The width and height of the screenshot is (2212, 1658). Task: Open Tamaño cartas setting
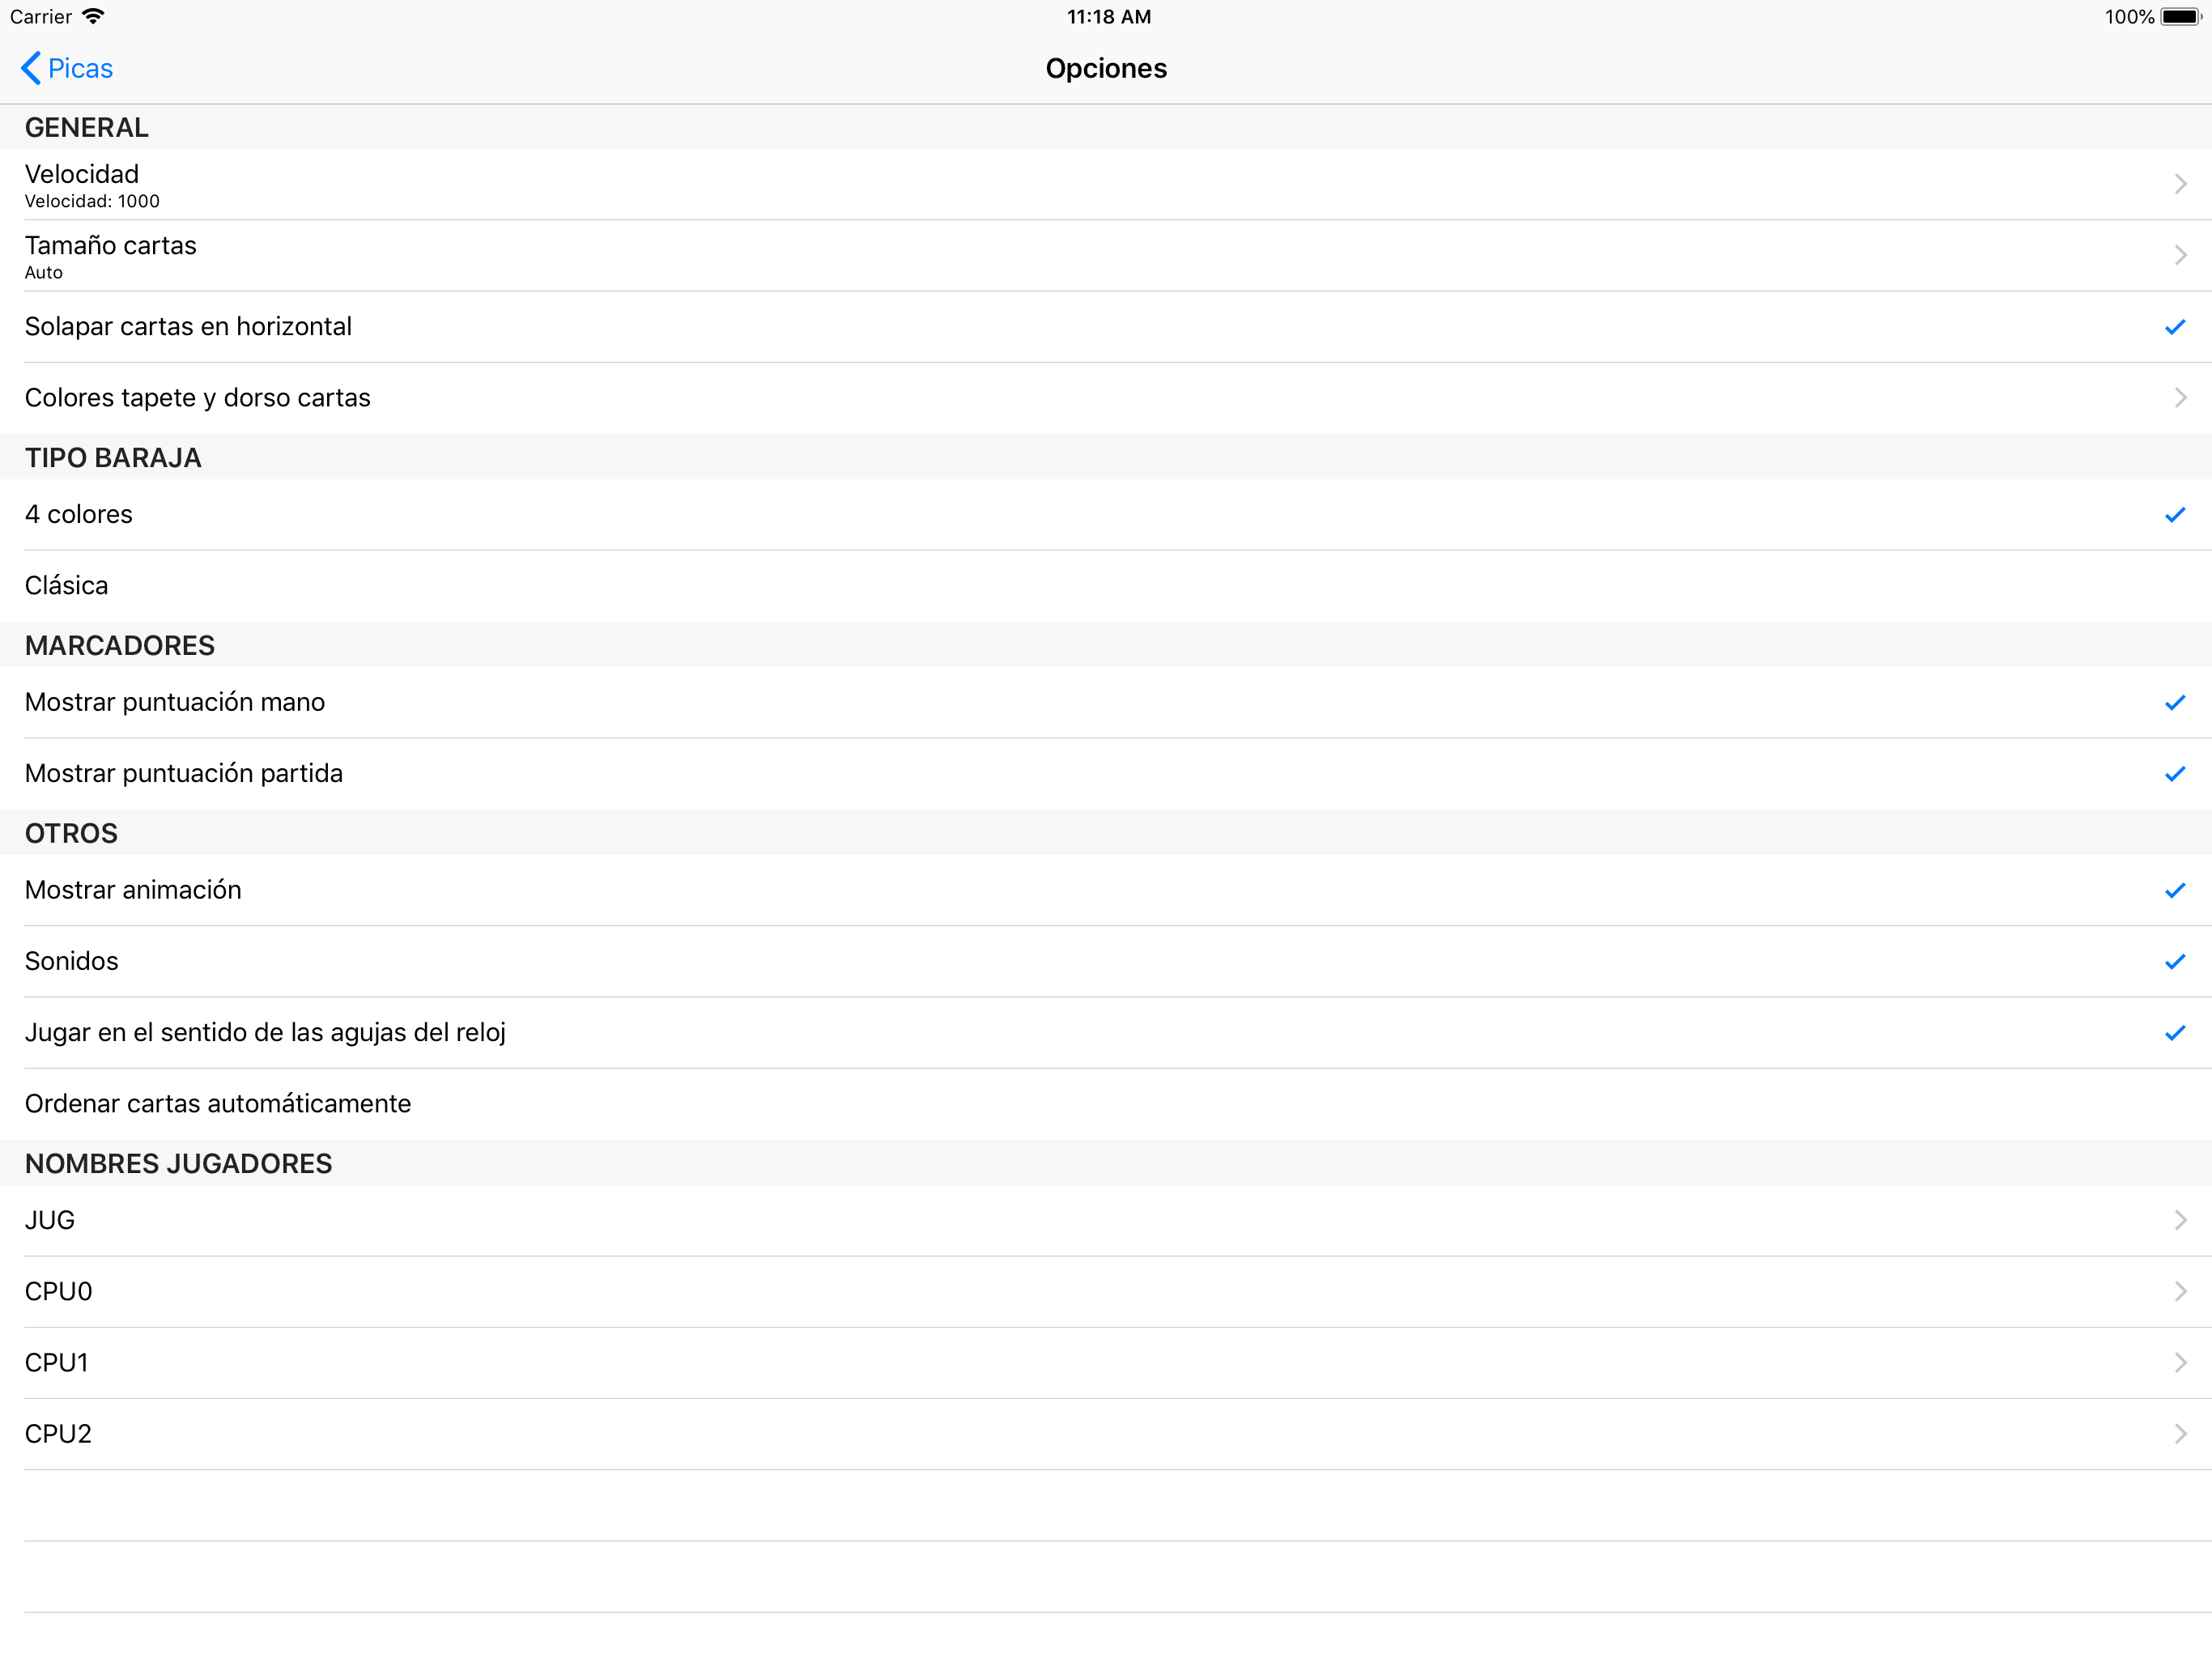click(x=1106, y=256)
